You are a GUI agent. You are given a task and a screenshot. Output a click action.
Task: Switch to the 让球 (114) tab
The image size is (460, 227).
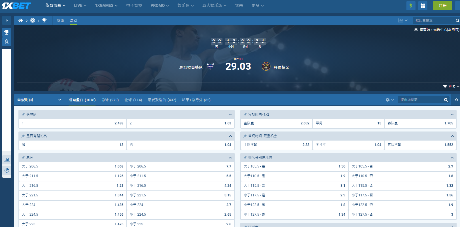pyautogui.click(x=133, y=100)
